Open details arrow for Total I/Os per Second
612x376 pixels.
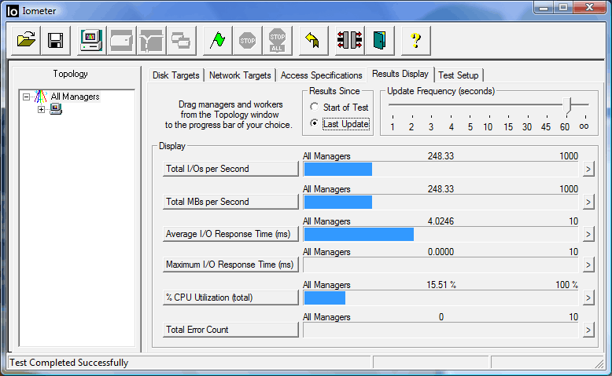(588, 169)
